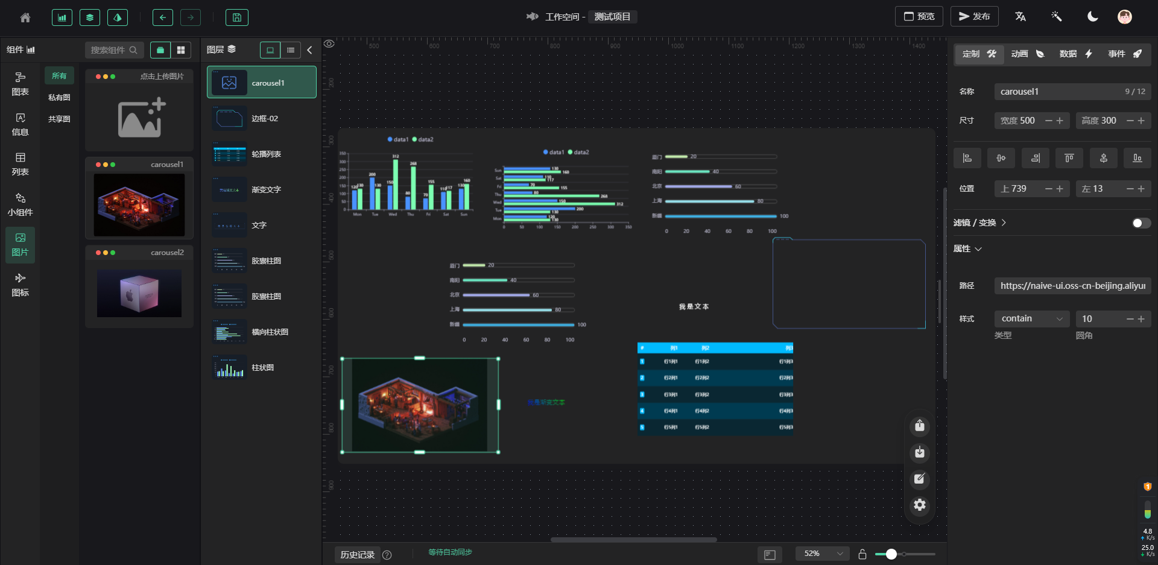This screenshot has width=1158, height=565.
Task: Select the 小组件 category in sidebar
Action: 21,204
